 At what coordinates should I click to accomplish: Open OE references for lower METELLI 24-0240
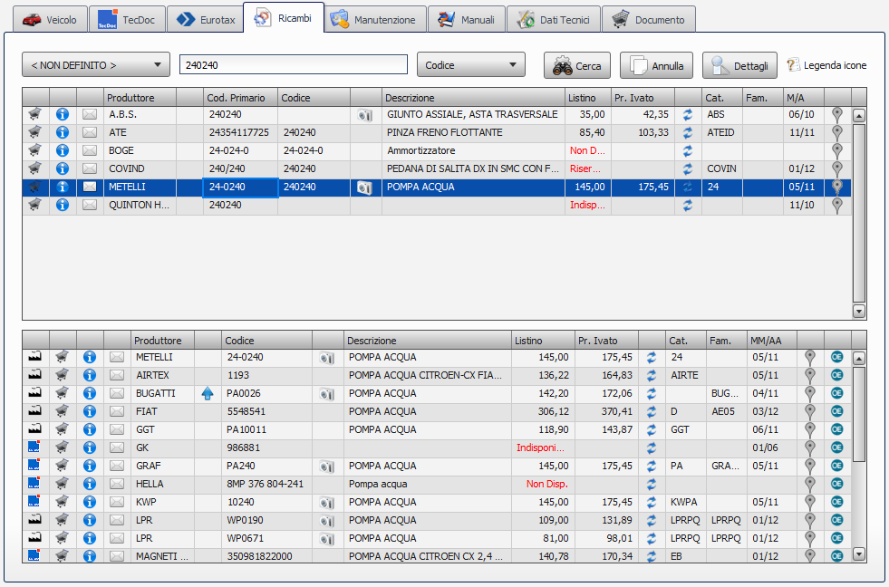click(x=836, y=357)
